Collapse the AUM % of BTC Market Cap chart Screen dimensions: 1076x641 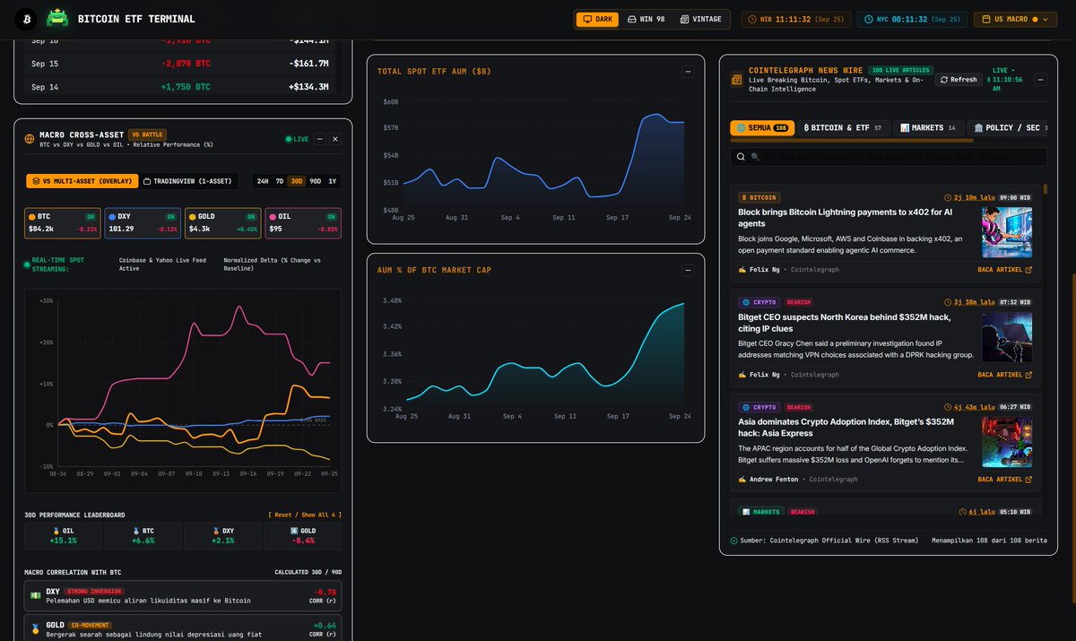pyautogui.click(x=688, y=270)
